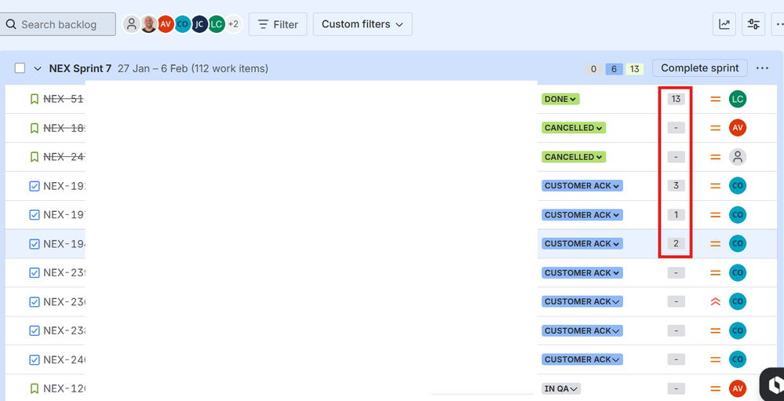Open CANCELLED status dropdown on NEX-18 row
This screenshot has width=784, height=401.
(574, 128)
